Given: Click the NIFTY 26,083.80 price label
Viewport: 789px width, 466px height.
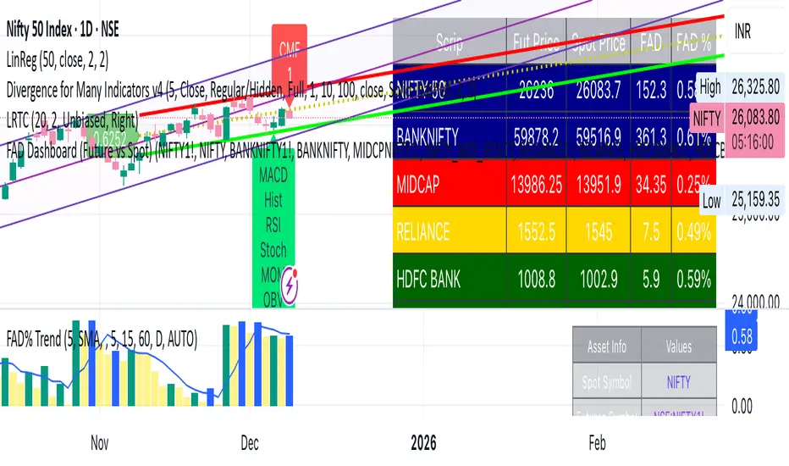Looking at the screenshot, I should [737, 130].
